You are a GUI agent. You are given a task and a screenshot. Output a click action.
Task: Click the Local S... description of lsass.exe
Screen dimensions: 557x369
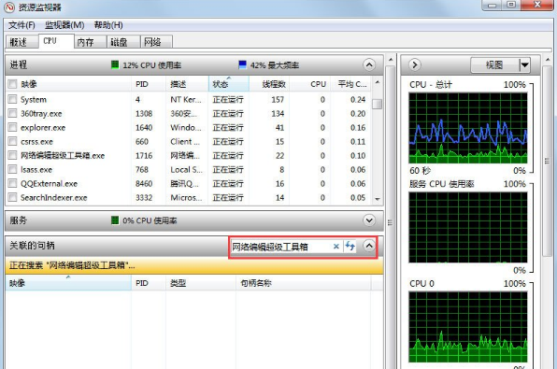(x=187, y=170)
